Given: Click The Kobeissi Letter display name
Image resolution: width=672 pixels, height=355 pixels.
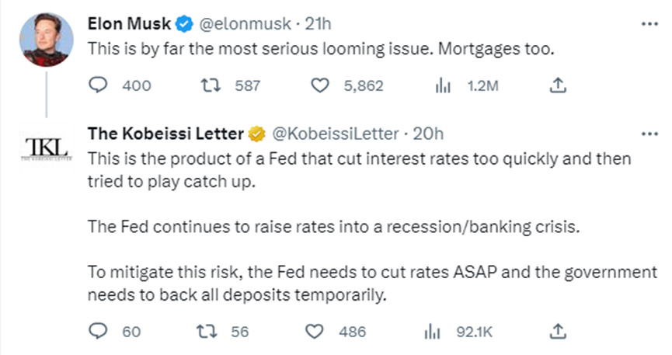Looking at the screenshot, I should tap(165, 133).
